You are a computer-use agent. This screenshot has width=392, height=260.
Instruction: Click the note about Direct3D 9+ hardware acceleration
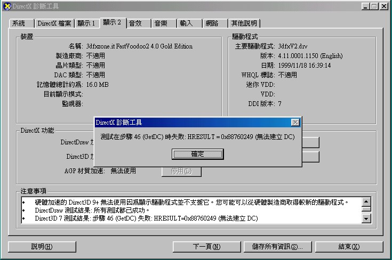pos(191,202)
